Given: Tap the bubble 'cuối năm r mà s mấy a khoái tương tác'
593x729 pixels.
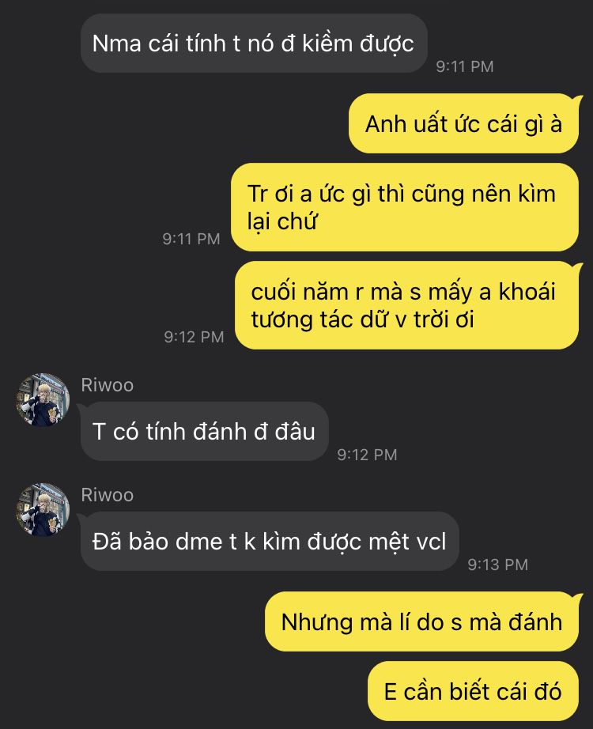Looking at the screenshot, I should point(407,305).
